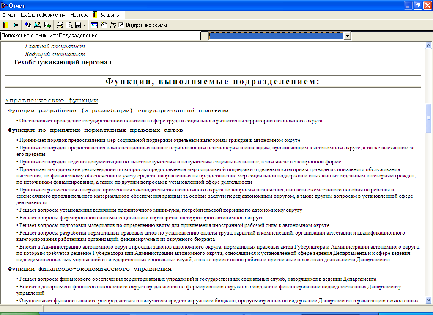
Task: Click the blue arrow copy-to-document icon
Action: pyautogui.click(x=28, y=25)
